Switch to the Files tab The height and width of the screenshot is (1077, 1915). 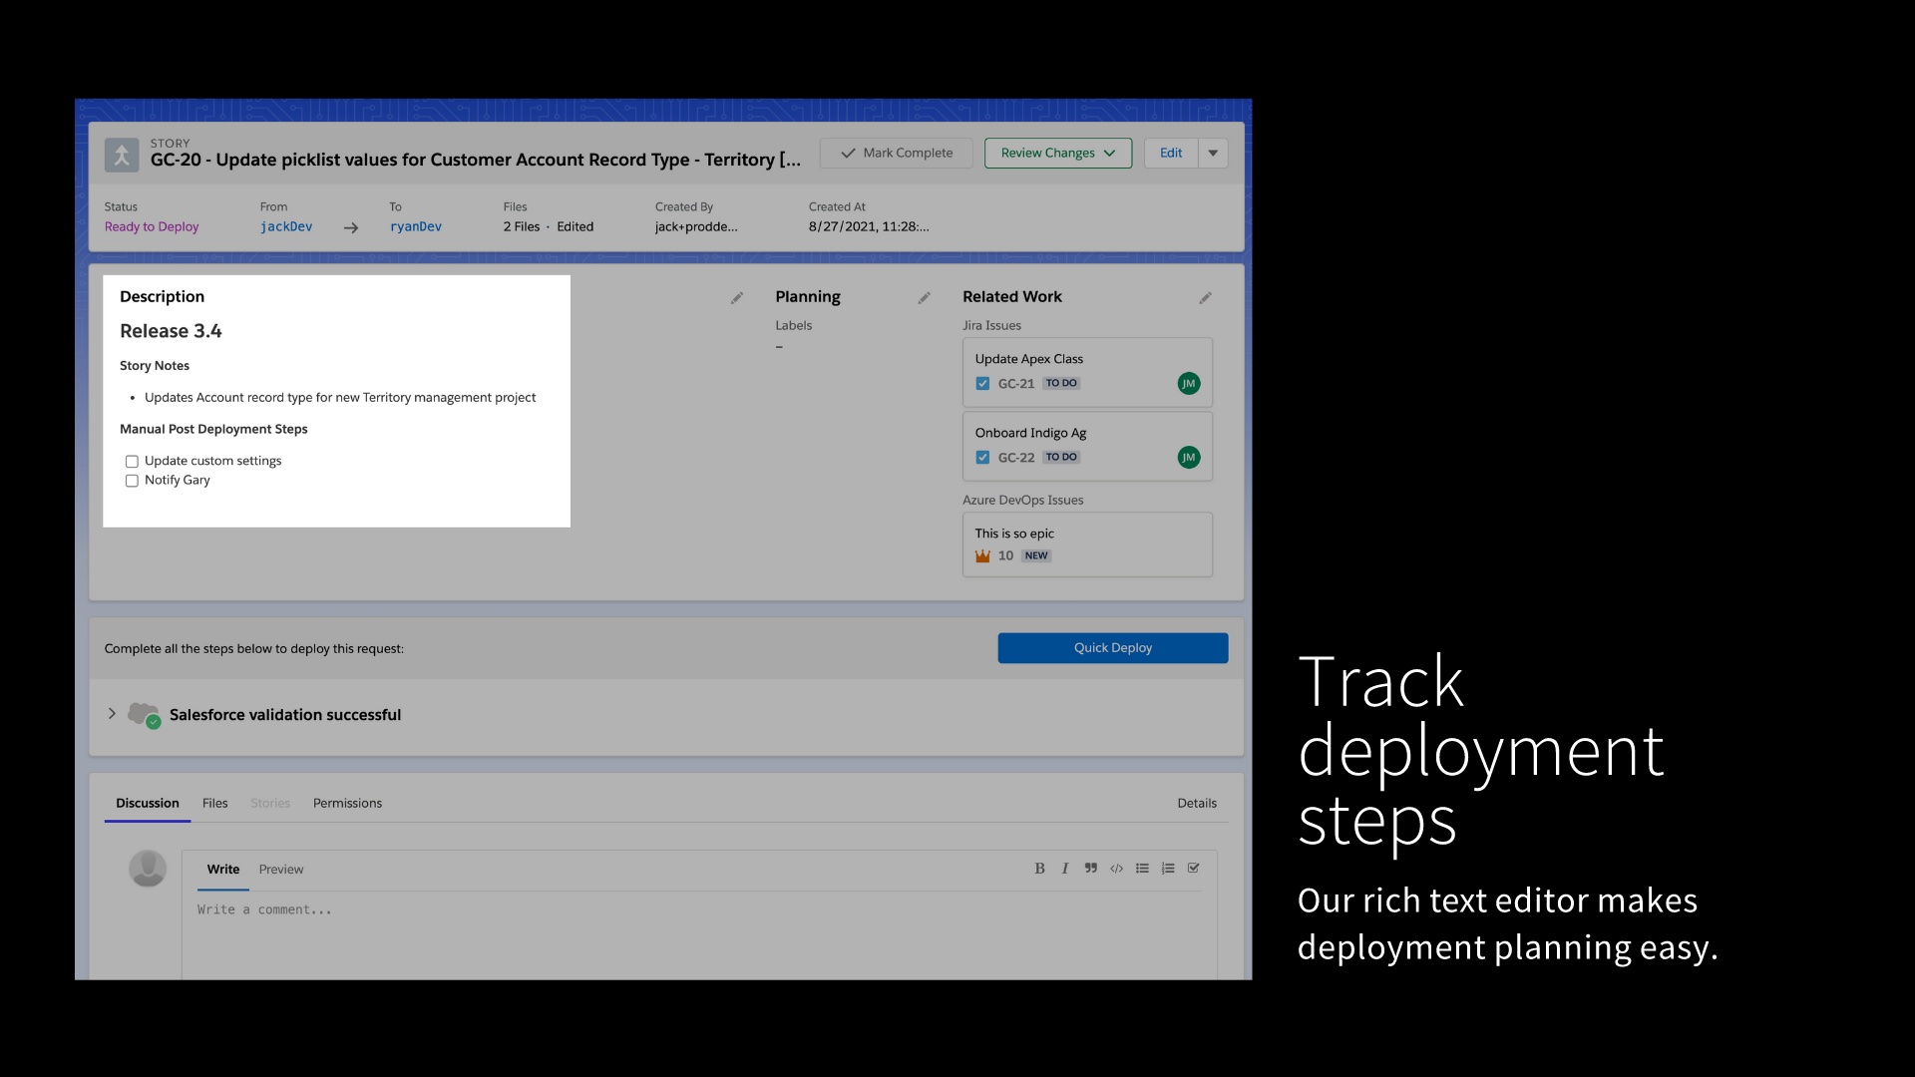tap(214, 803)
